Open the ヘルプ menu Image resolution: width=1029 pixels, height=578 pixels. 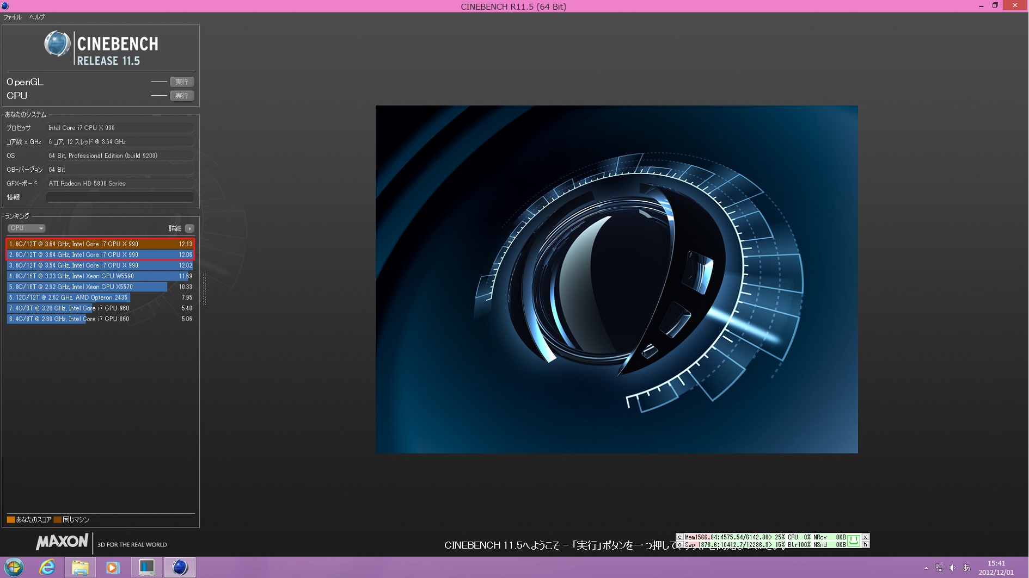[x=37, y=17]
